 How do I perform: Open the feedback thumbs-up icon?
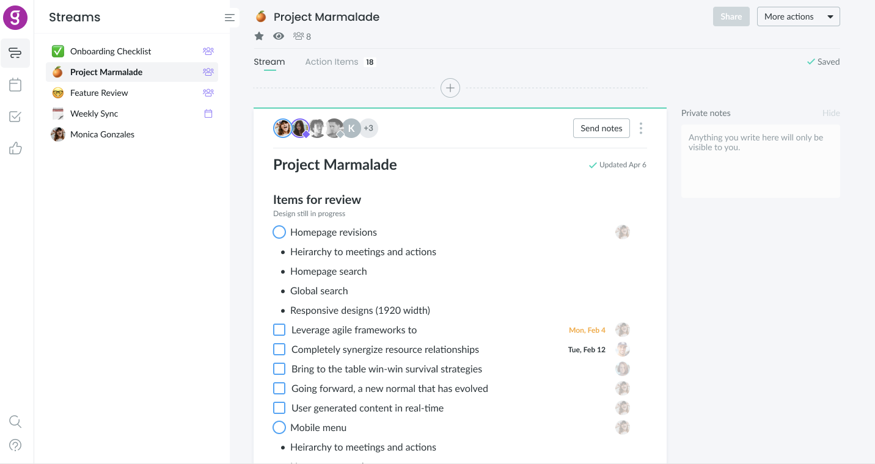pos(16,148)
